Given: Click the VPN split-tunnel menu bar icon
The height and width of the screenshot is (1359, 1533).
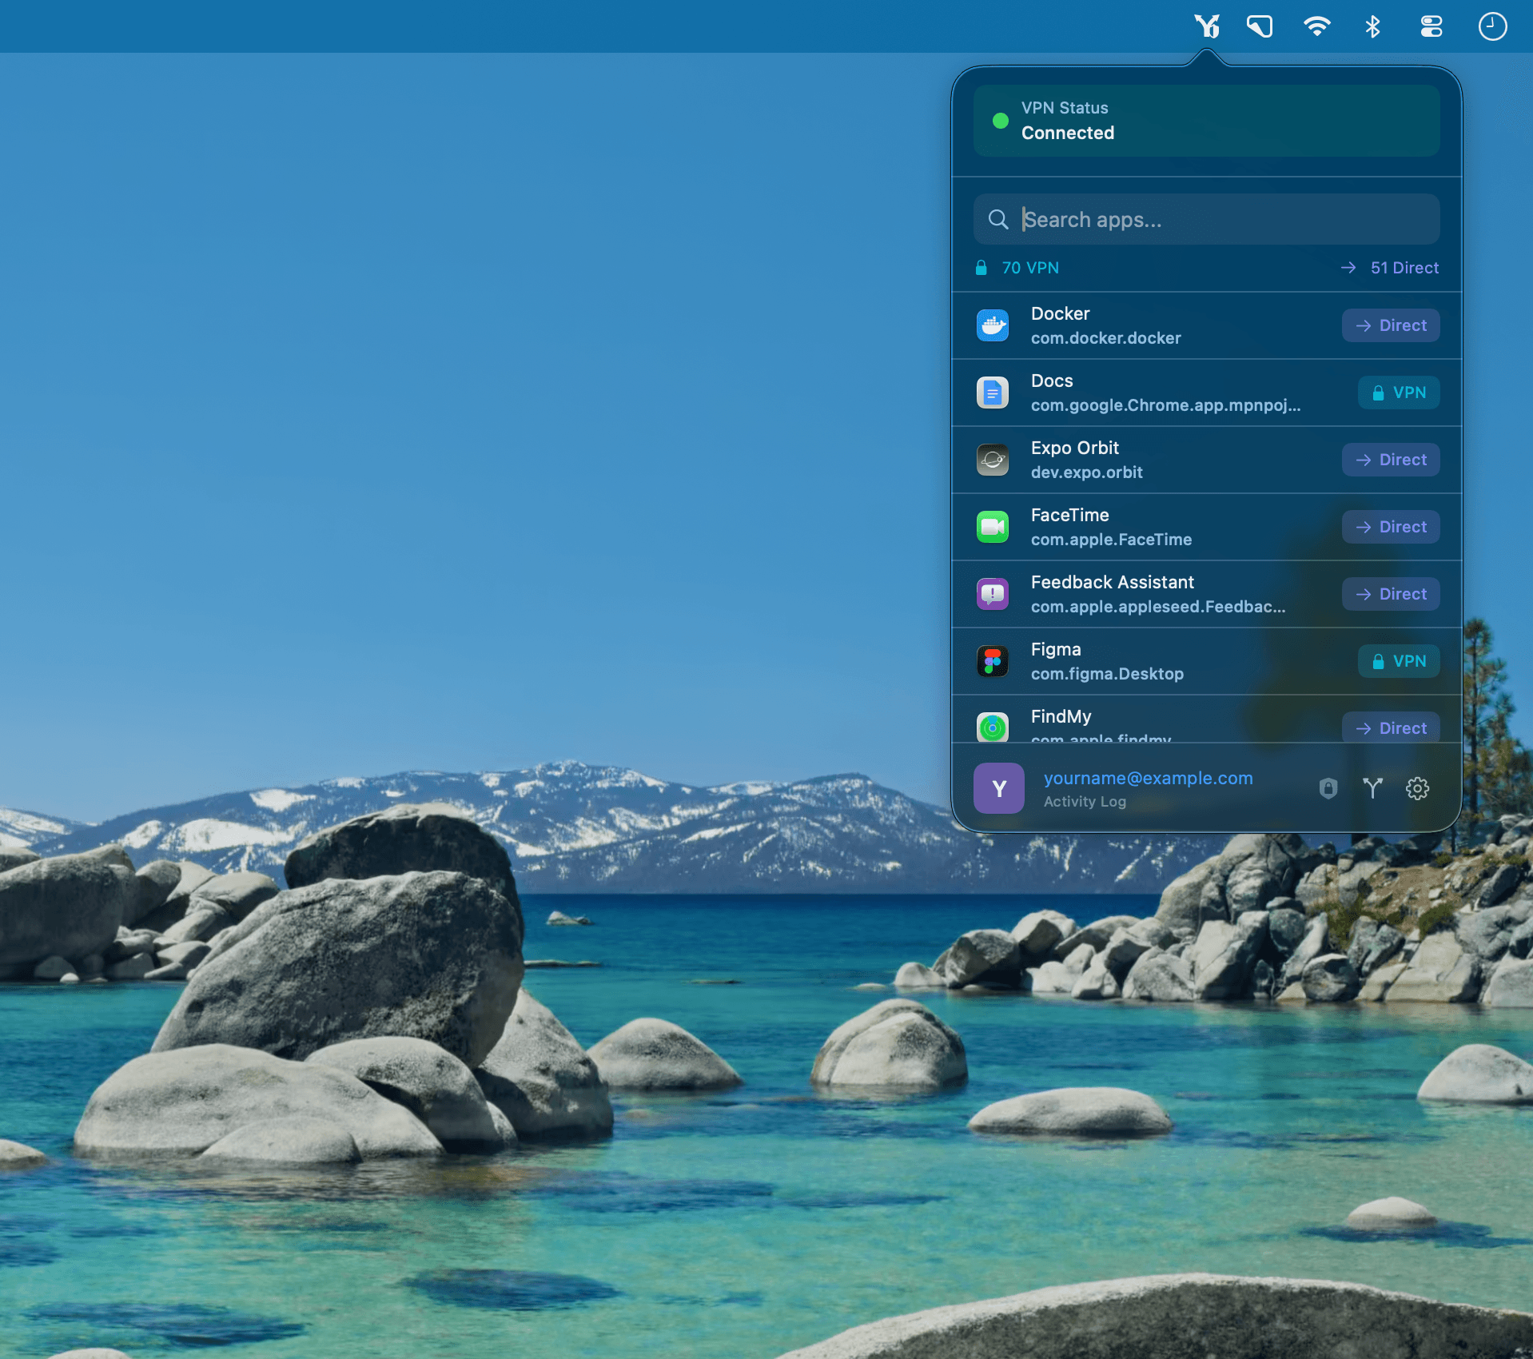Looking at the screenshot, I should point(1207,26).
